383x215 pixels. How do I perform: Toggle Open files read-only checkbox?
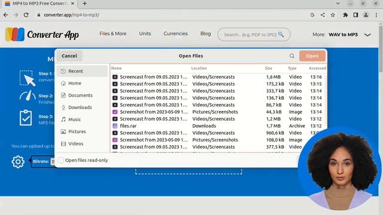(x=61, y=160)
